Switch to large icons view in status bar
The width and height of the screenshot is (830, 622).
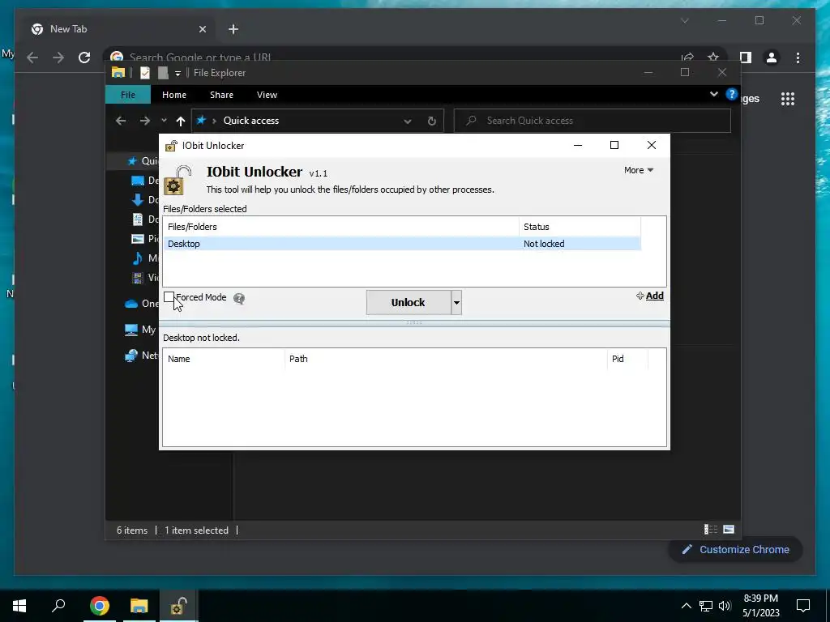pyautogui.click(x=729, y=530)
